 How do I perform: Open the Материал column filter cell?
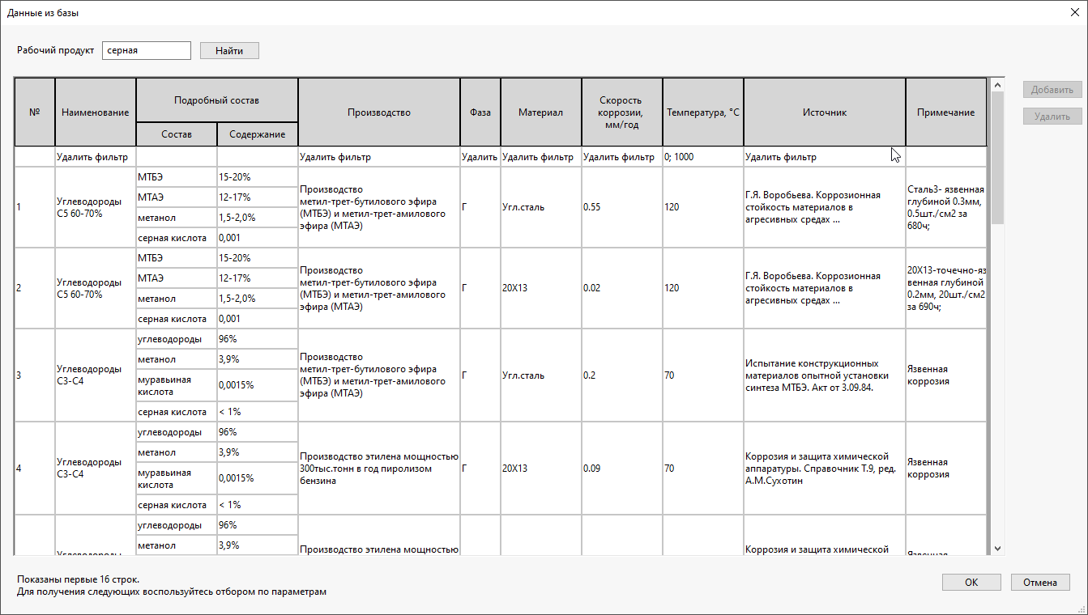(x=540, y=157)
